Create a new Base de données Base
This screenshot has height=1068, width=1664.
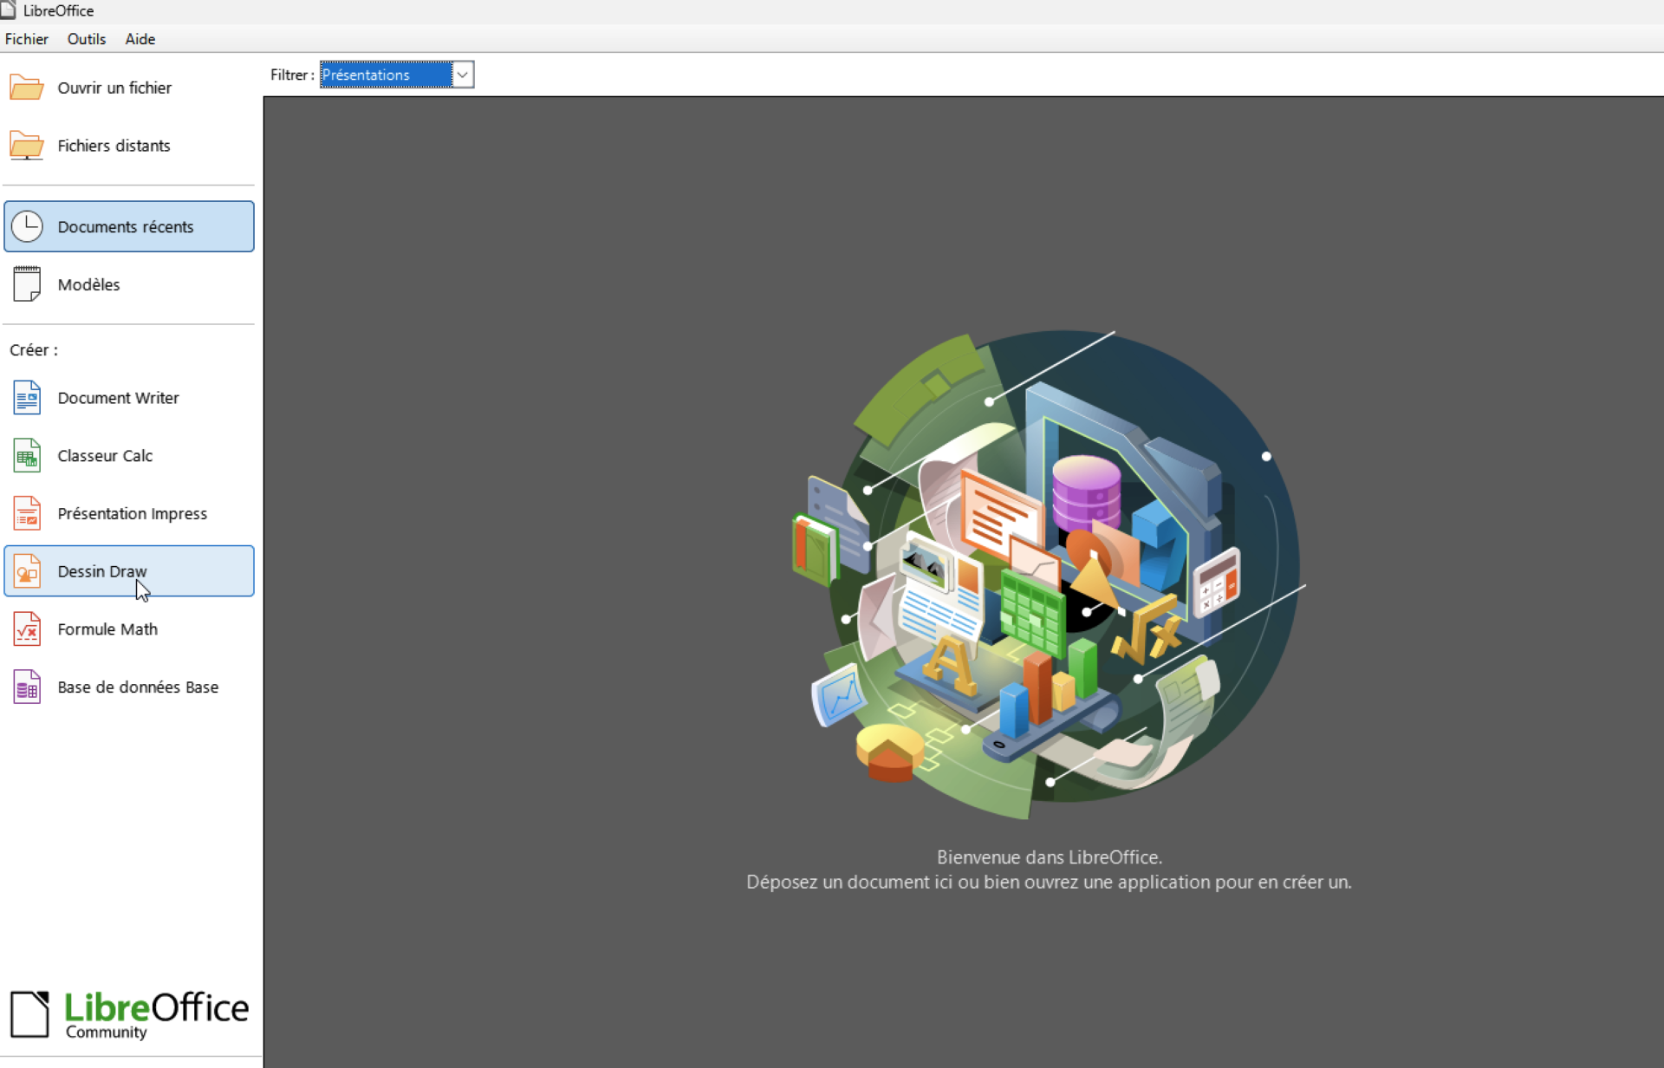click(129, 687)
